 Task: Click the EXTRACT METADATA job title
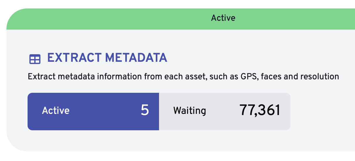point(107,58)
